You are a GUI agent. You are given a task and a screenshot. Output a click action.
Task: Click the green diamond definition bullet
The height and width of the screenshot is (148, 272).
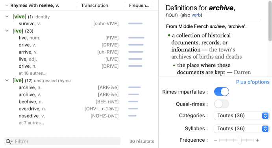point(169,35)
